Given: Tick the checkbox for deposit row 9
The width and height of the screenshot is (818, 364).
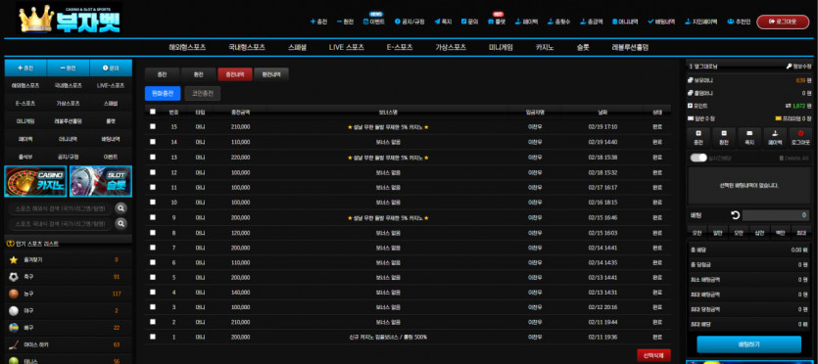Looking at the screenshot, I should [x=153, y=217].
